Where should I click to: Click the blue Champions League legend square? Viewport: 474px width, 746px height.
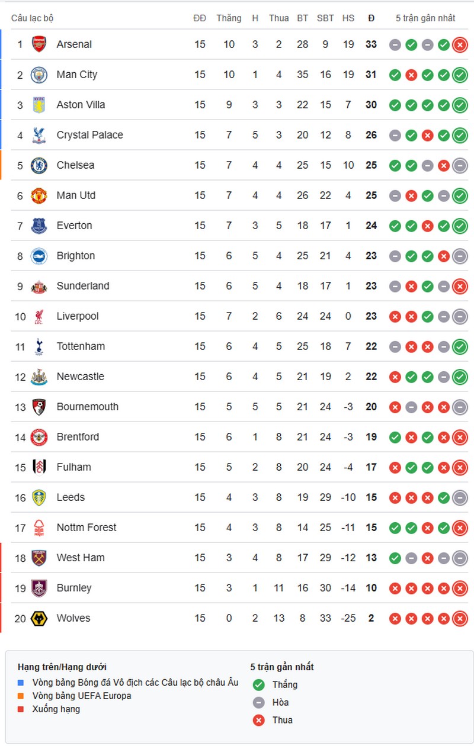coord(22,683)
